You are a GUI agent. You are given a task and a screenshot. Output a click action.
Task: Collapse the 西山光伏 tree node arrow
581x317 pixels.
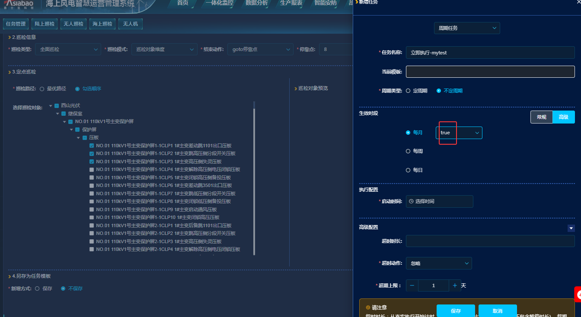click(x=51, y=106)
